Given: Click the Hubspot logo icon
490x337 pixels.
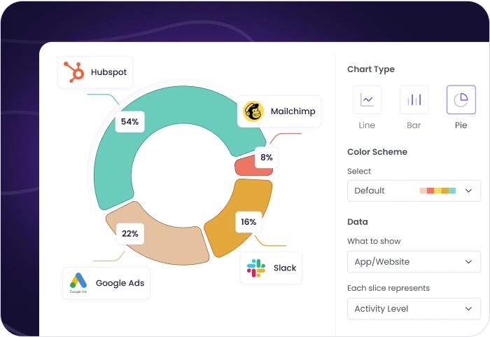Looking at the screenshot, I should pos(73,72).
